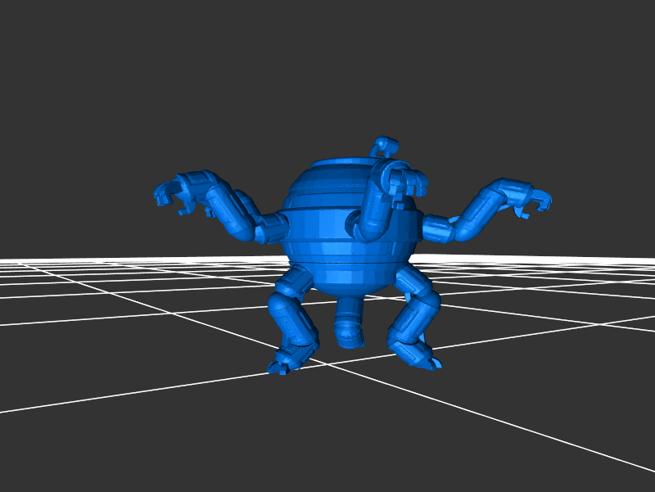Image resolution: width=655 pixels, height=492 pixels.
Task: Select the robot's right leg foot
Action: coord(418,355)
